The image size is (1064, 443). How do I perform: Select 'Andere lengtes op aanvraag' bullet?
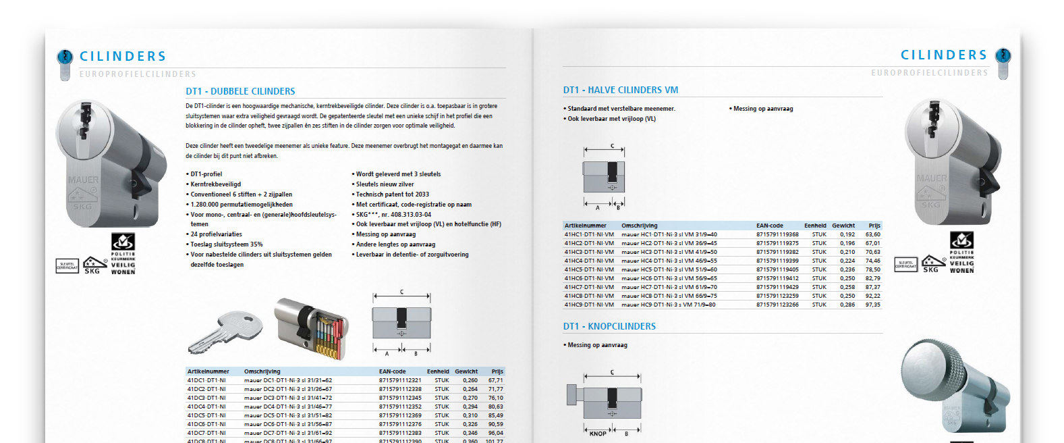[393, 244]
